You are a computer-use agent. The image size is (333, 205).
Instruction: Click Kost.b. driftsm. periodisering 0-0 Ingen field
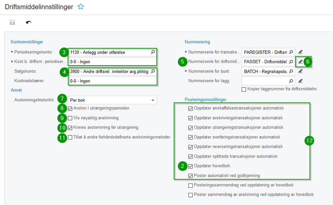click(x=112, y=62)
